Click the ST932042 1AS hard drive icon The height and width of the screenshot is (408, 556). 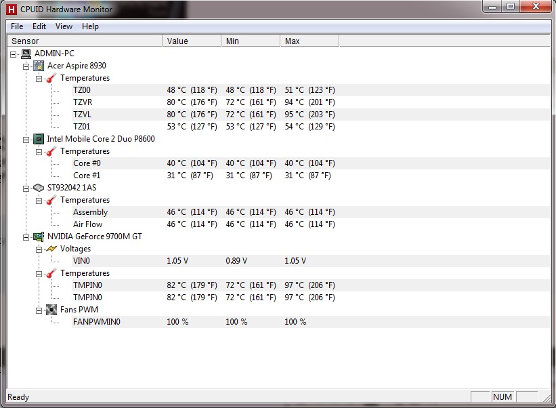click(x=39, y=188)
